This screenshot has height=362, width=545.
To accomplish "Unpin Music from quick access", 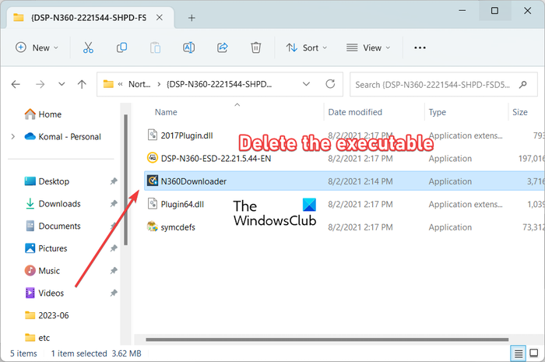I will click(x=114, y=271).
